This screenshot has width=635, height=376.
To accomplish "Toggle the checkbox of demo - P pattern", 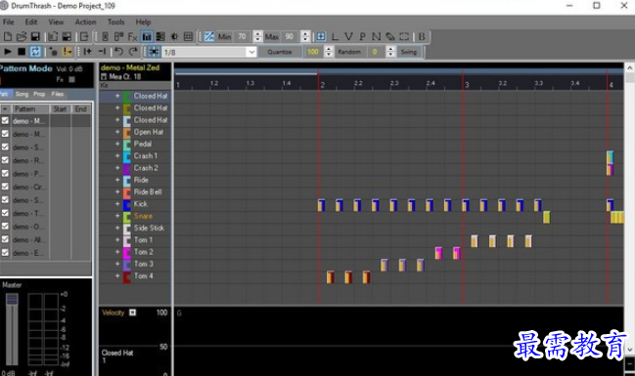I will tap(5, 174).
